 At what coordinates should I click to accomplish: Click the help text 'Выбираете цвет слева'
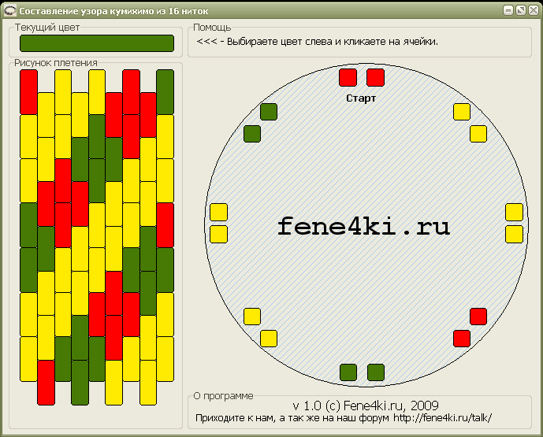(280, 42)
